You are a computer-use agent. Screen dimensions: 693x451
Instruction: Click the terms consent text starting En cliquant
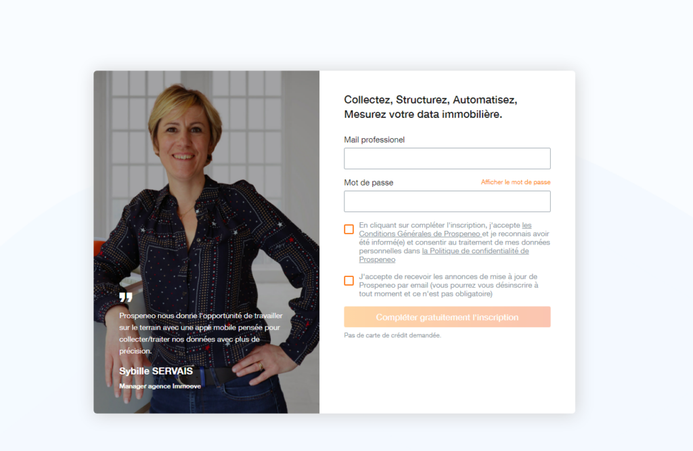tap(454, 242)
